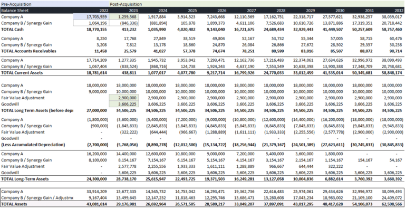Select the current assets total 438,811

130,73
